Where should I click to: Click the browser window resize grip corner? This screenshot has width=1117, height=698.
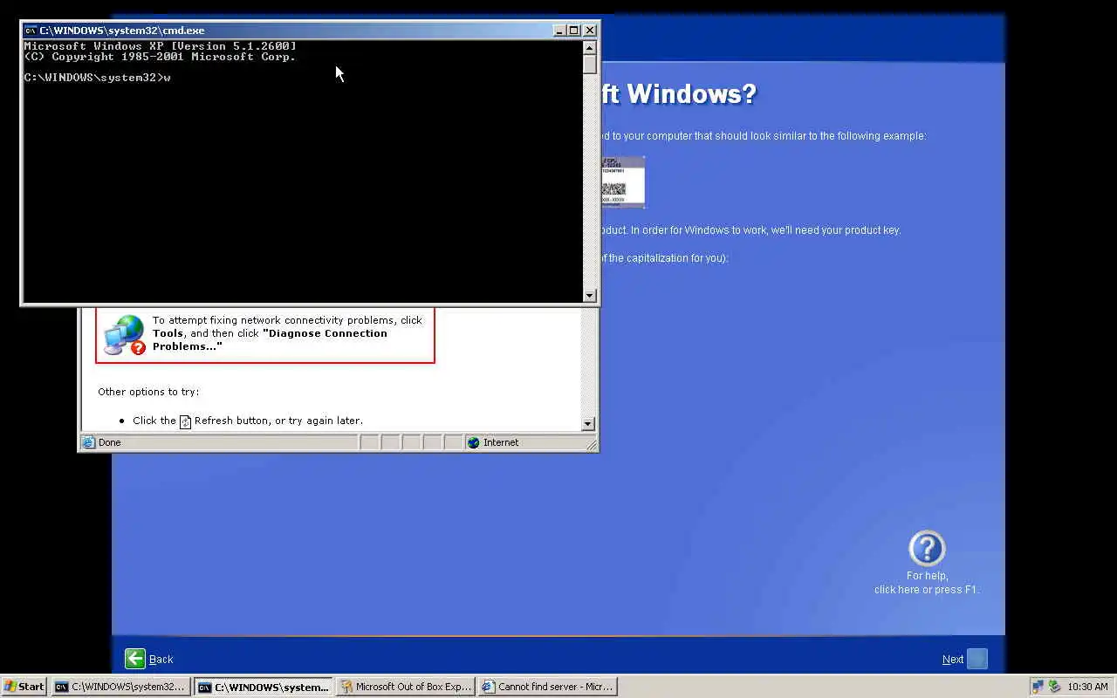[x=593, y=445]
